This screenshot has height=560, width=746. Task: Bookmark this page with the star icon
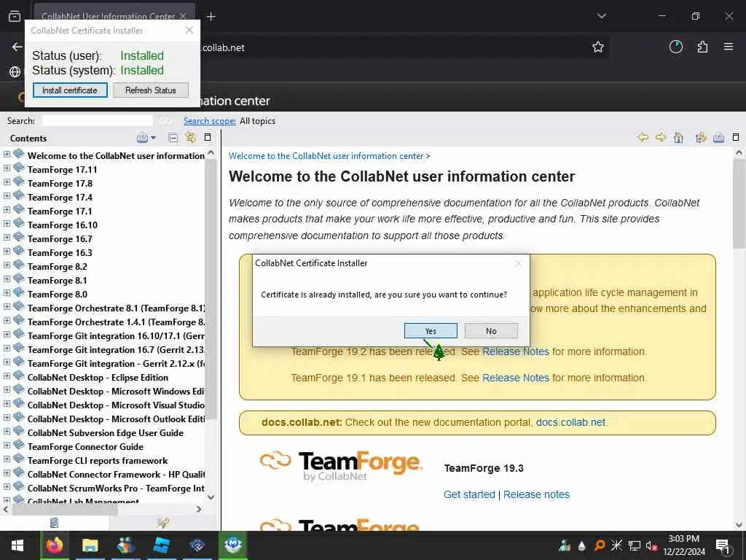[x=598, y=47]
